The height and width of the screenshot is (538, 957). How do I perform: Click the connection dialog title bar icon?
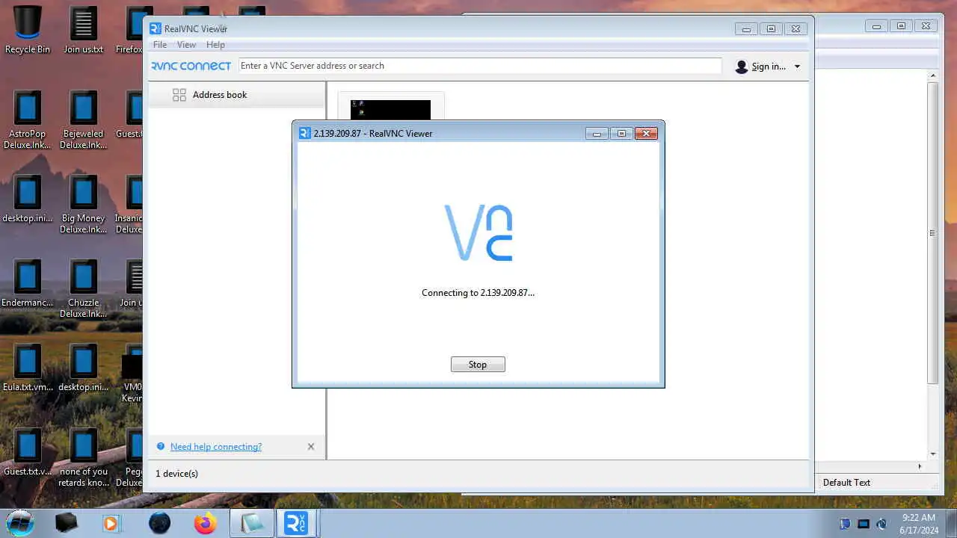pyautogui.click(x=304, y=133)
